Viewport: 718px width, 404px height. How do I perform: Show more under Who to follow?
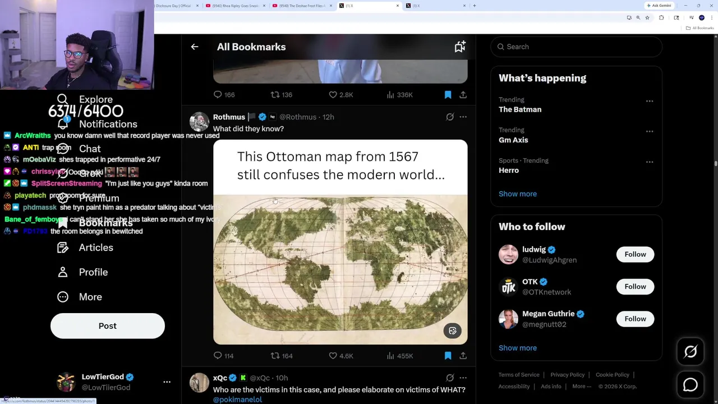[x=518, y=348]
